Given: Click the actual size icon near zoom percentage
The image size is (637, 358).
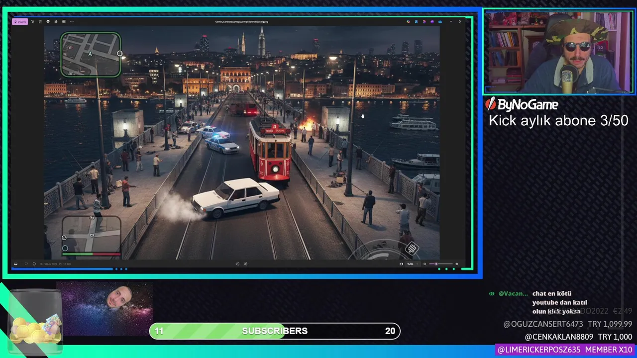Looking at the screenshot, I should pos(401,264).
